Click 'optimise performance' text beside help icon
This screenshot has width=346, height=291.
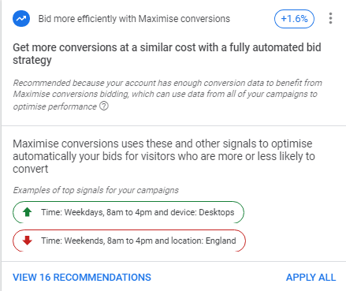tap(55, 106)
